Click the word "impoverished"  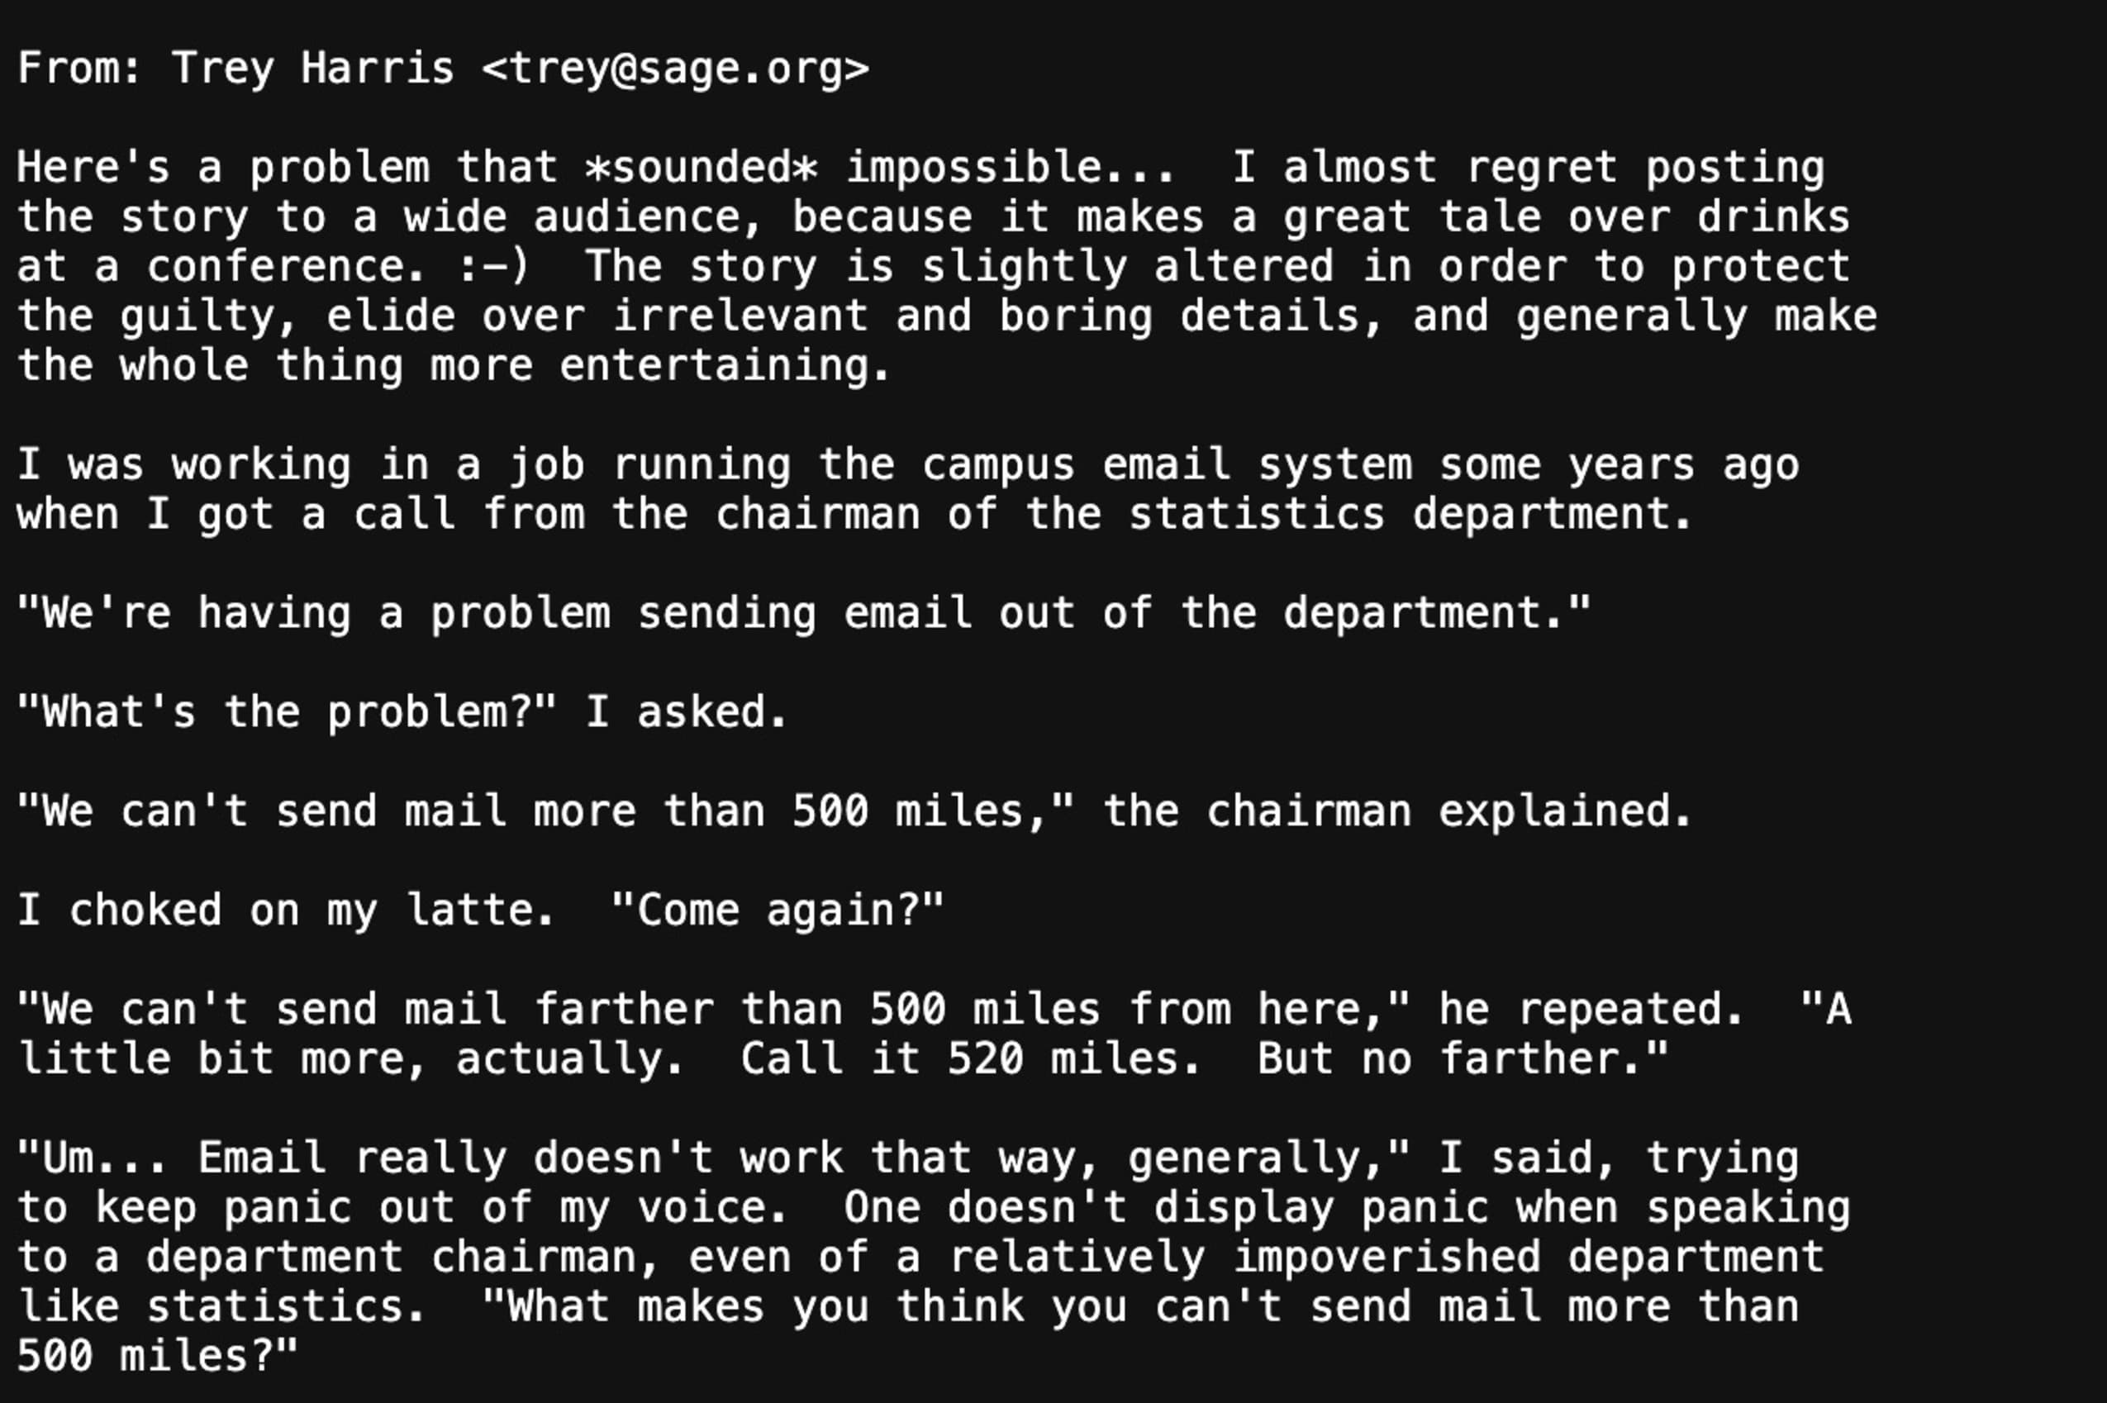point(1386,1257)
